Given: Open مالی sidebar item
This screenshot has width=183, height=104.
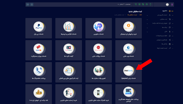Looking at the screenshot, I should tap(166, 31).
